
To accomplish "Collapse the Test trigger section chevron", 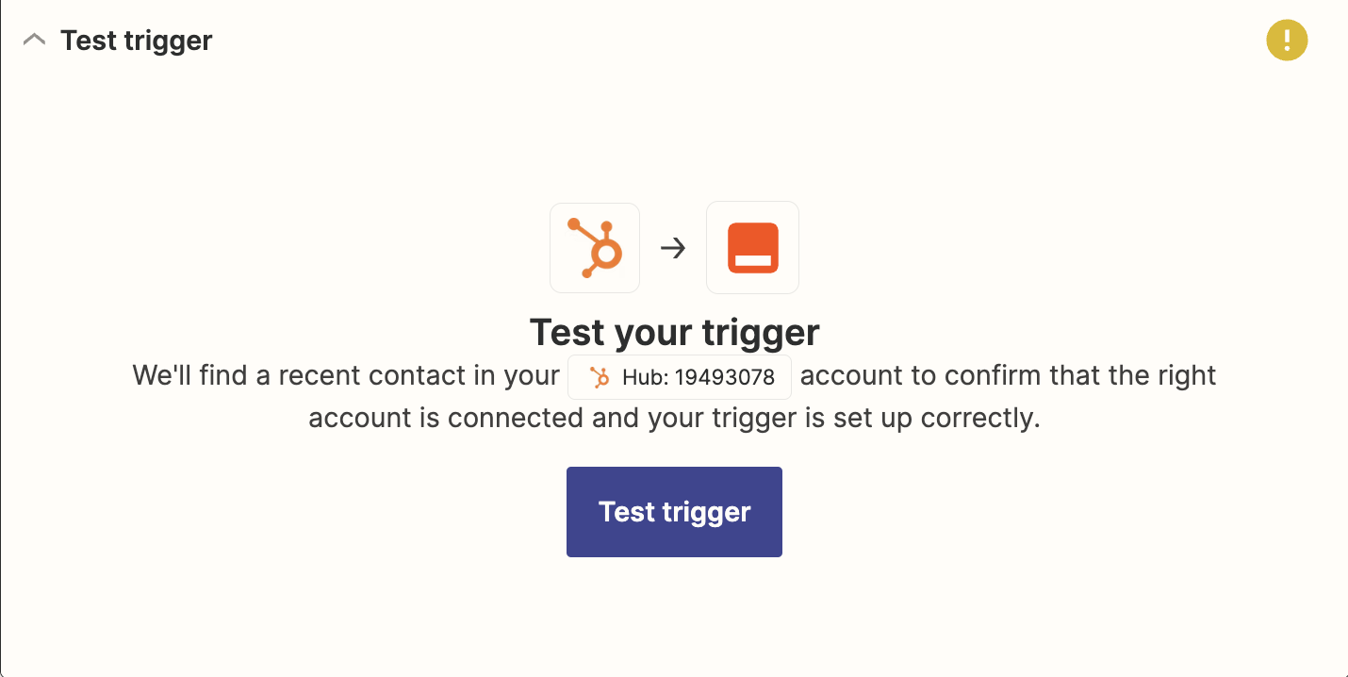I will 34,41.
